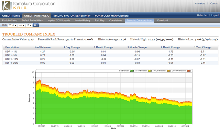Click the Logout link
Screen dimensions: 220x130
point(215,15)
